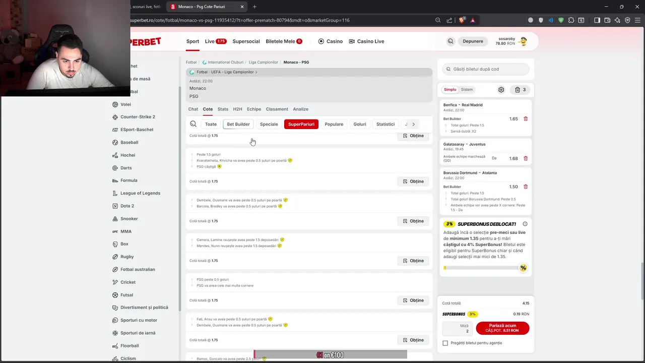Viewport: 645px width, 363px height.
Task: Open the Baseball sidebar icon
Action: (x=115, y=142)
